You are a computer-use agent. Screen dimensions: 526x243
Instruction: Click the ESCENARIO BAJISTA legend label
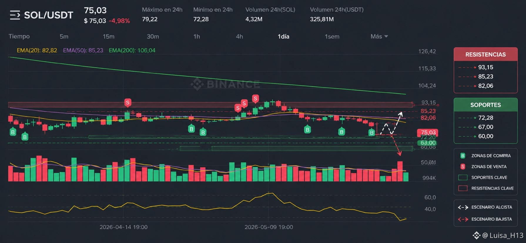[492, 219]
